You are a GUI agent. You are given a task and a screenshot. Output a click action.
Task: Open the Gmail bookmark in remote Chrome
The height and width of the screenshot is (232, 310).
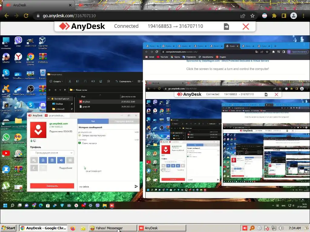click(x=150, y=57)
